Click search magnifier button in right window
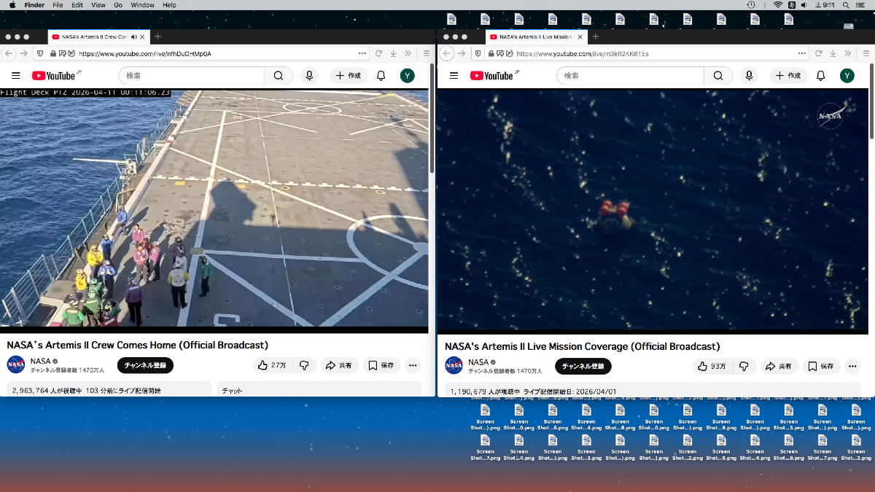The image size is (875, 492). coord(718,76)
